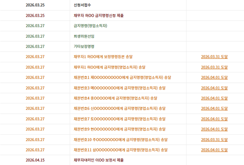The width and height of the screenshot is (244, 165).
Task: Click 채권번호10 주OOOOOOOO 송달 description
Action: pos(121,140)
